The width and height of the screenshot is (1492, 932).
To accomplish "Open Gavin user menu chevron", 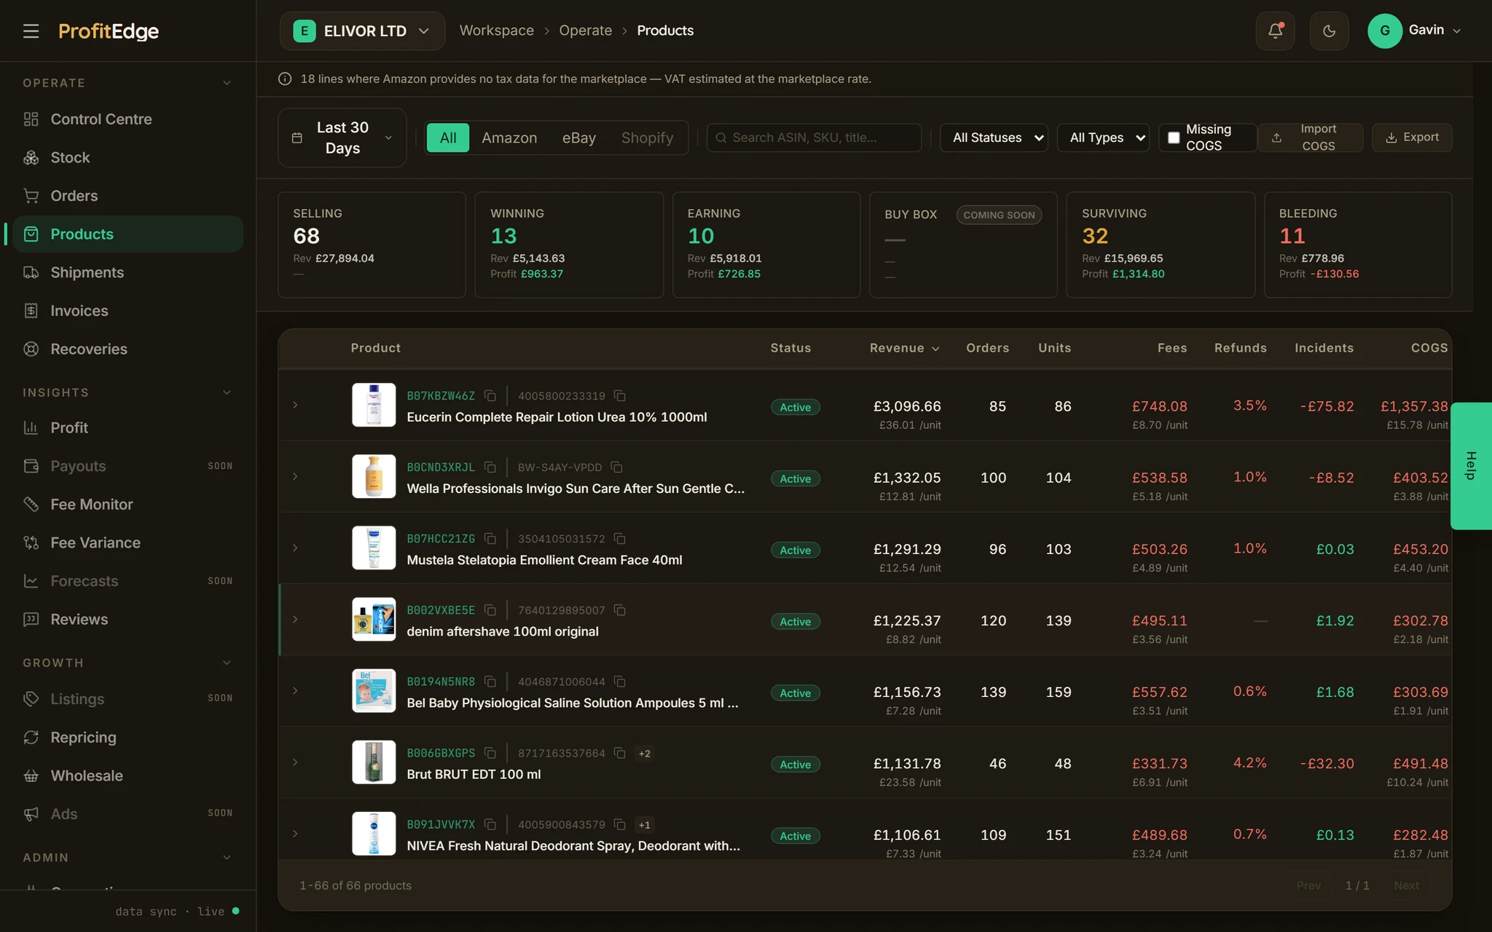I will pos(1456,31).
